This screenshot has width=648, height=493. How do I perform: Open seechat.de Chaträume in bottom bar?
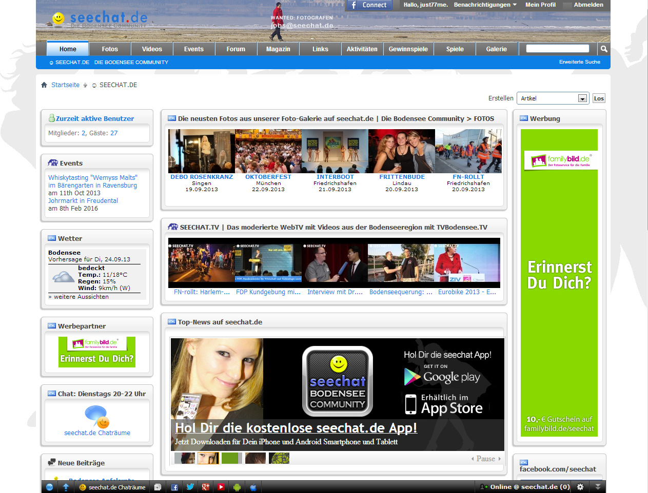click(112, 487)
